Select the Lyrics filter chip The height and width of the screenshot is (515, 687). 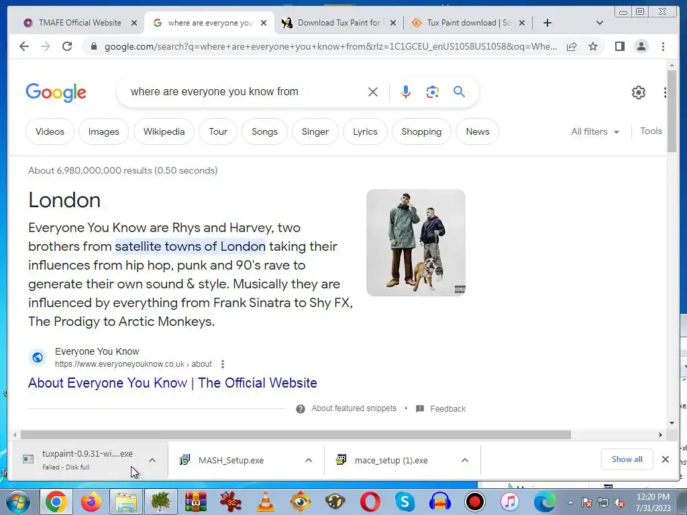click(365, 131)
